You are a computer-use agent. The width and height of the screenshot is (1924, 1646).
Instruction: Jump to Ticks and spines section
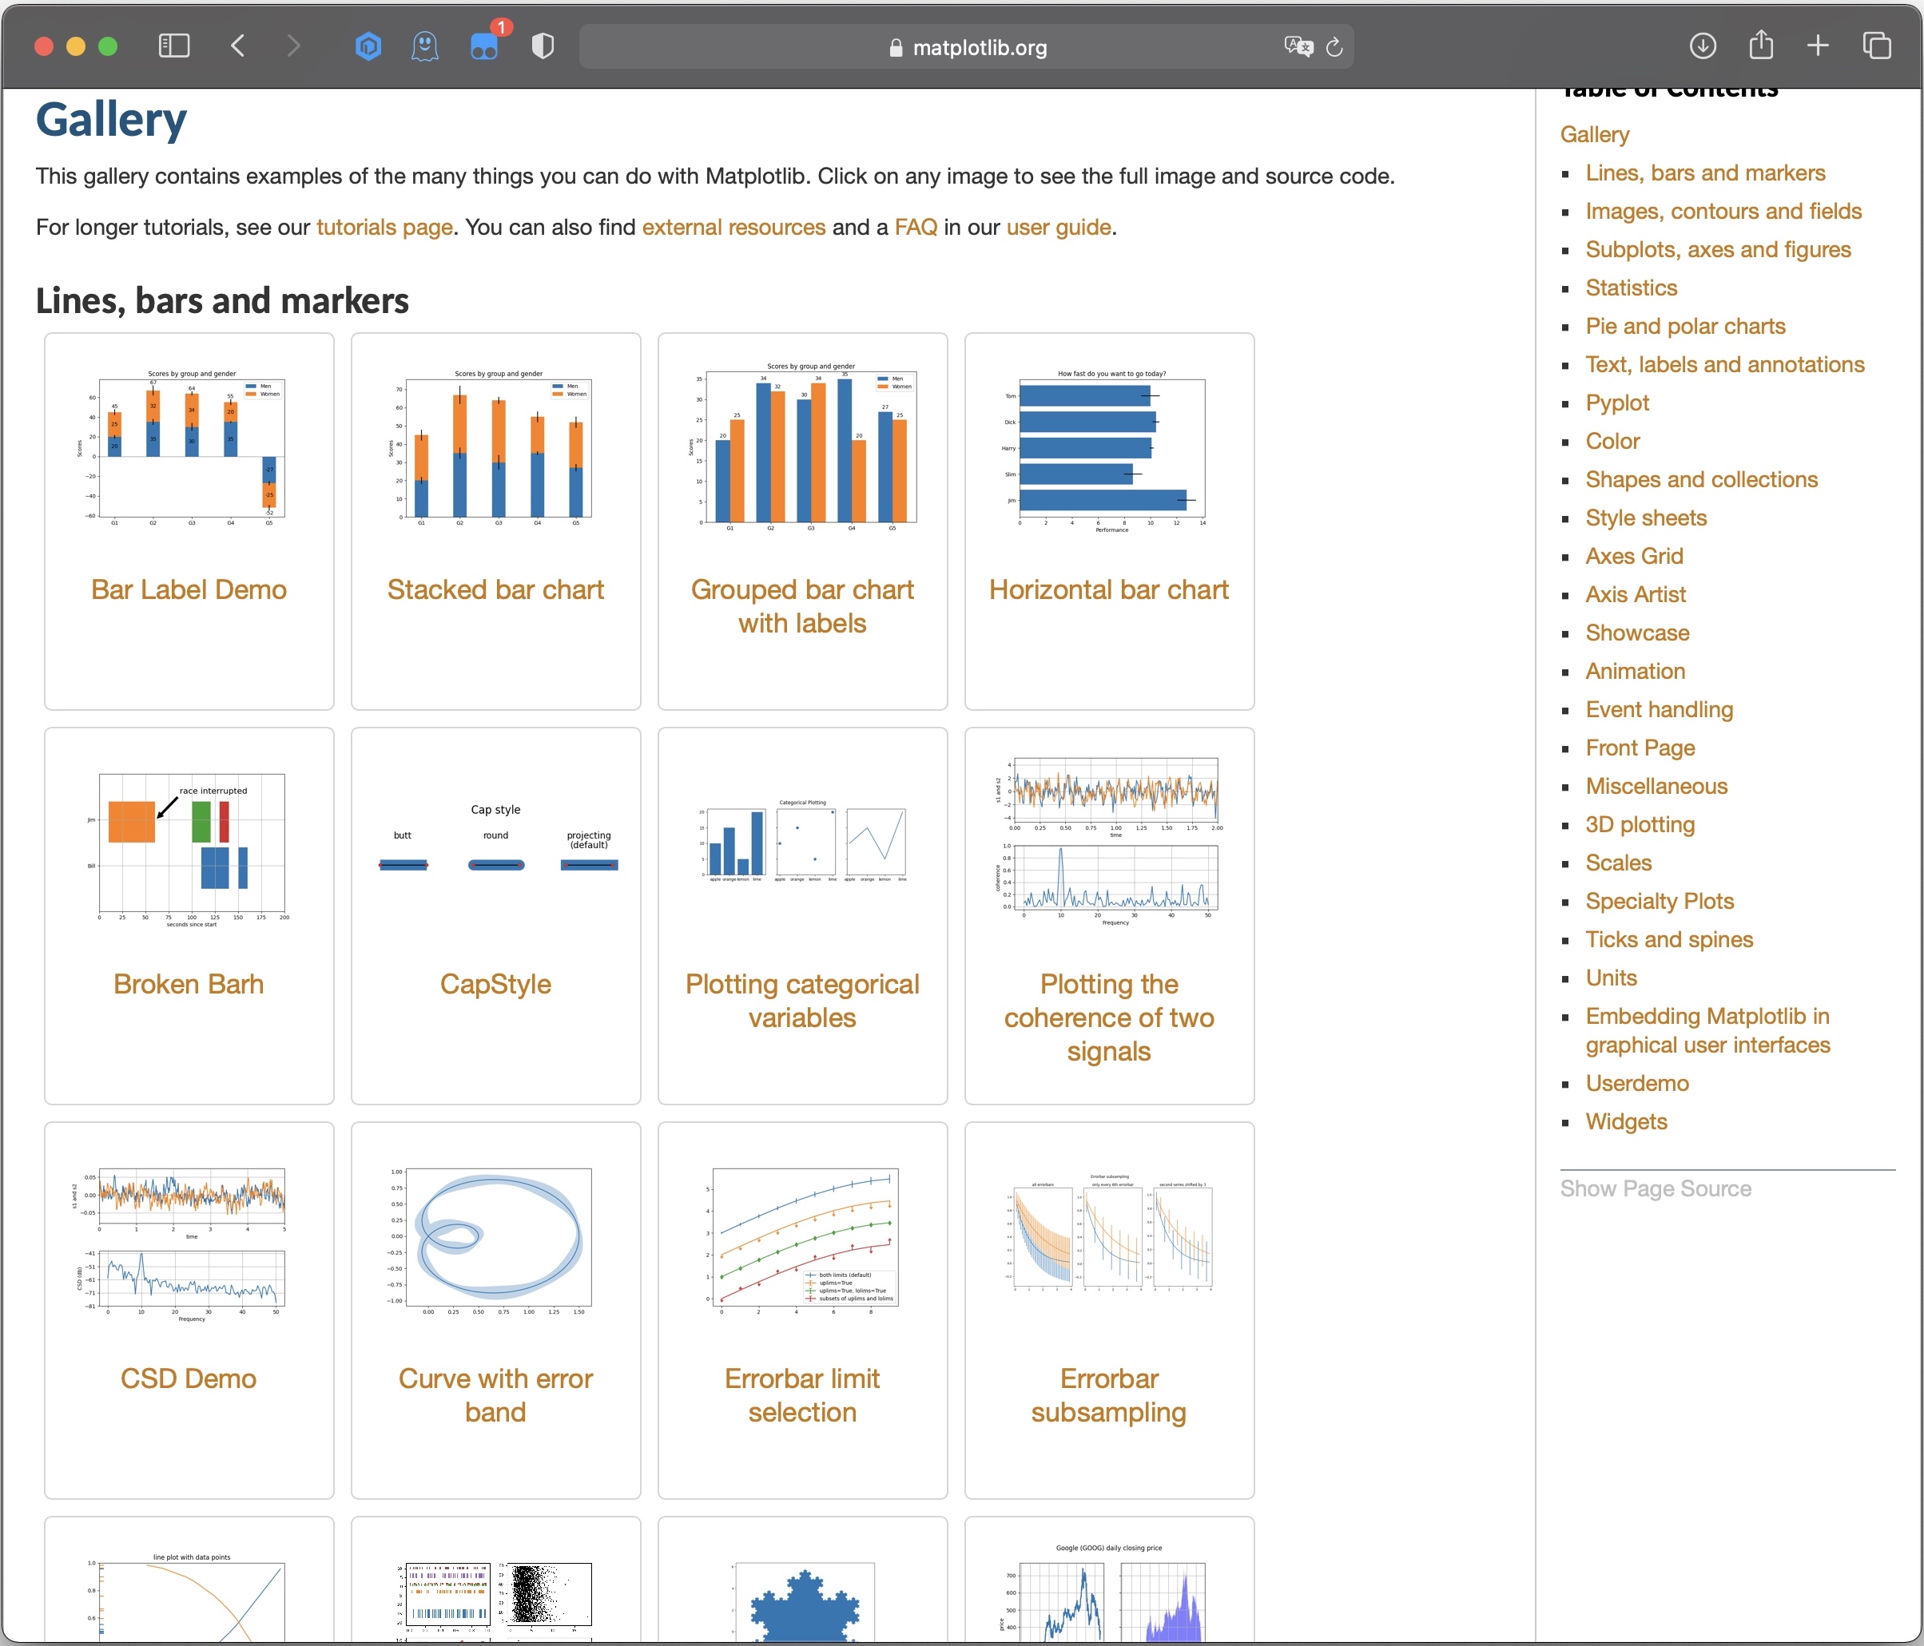pyautogui.click(x=1668, y=939)
